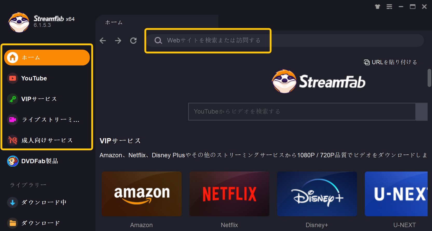Image resolution: width=432 pixels, height=231 pixels.
Task: Go back with the left arrow
Action: pos(103,41)
